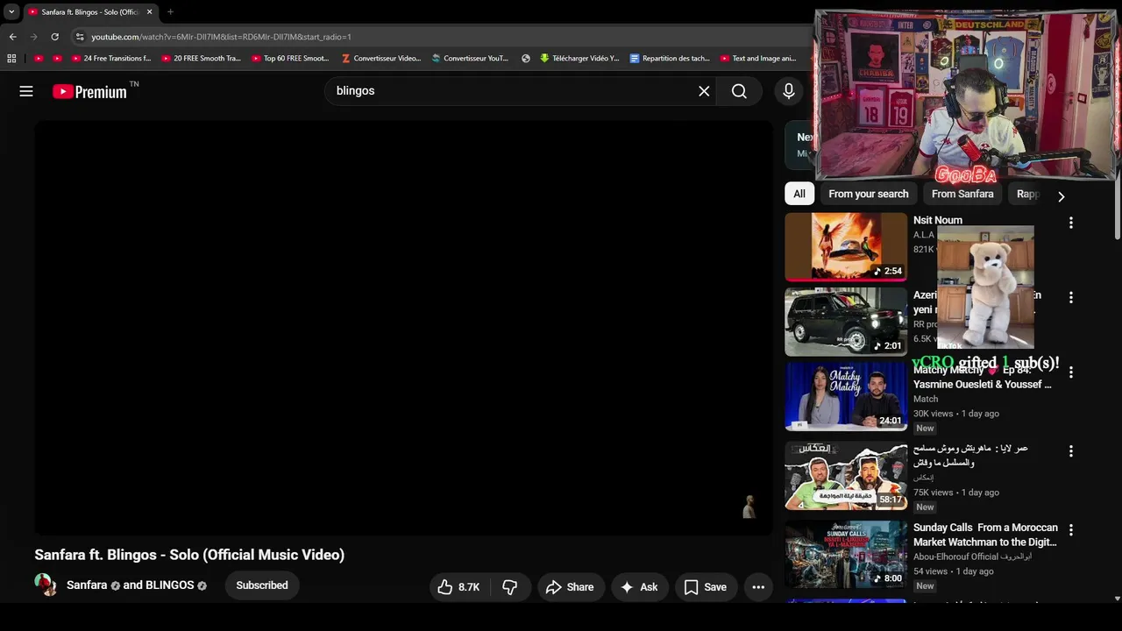Screen dimensions: 1122x631
Task: Click the video title 'Sanfara ft. Blingos - Solo'
Action: 189,555
